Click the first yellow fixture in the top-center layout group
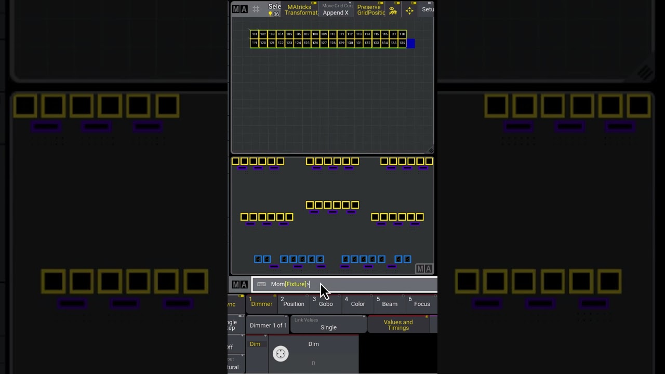This screenshot has height=374, width=665. [310, 162]
